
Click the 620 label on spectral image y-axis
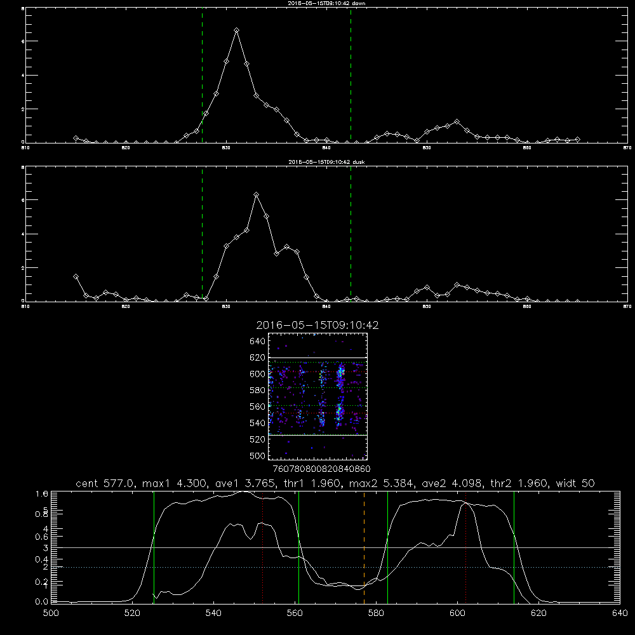[258, 358]
